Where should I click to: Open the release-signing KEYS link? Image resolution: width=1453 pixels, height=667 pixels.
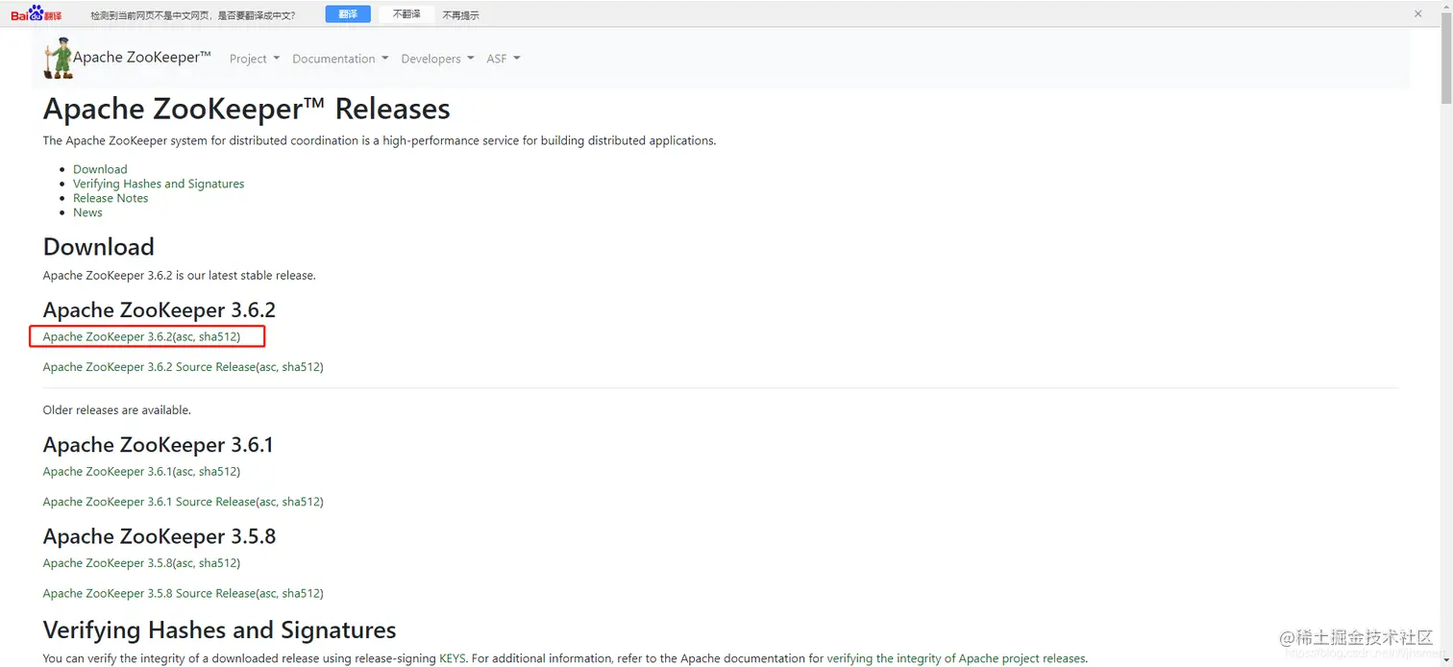[x=452, y=658]
